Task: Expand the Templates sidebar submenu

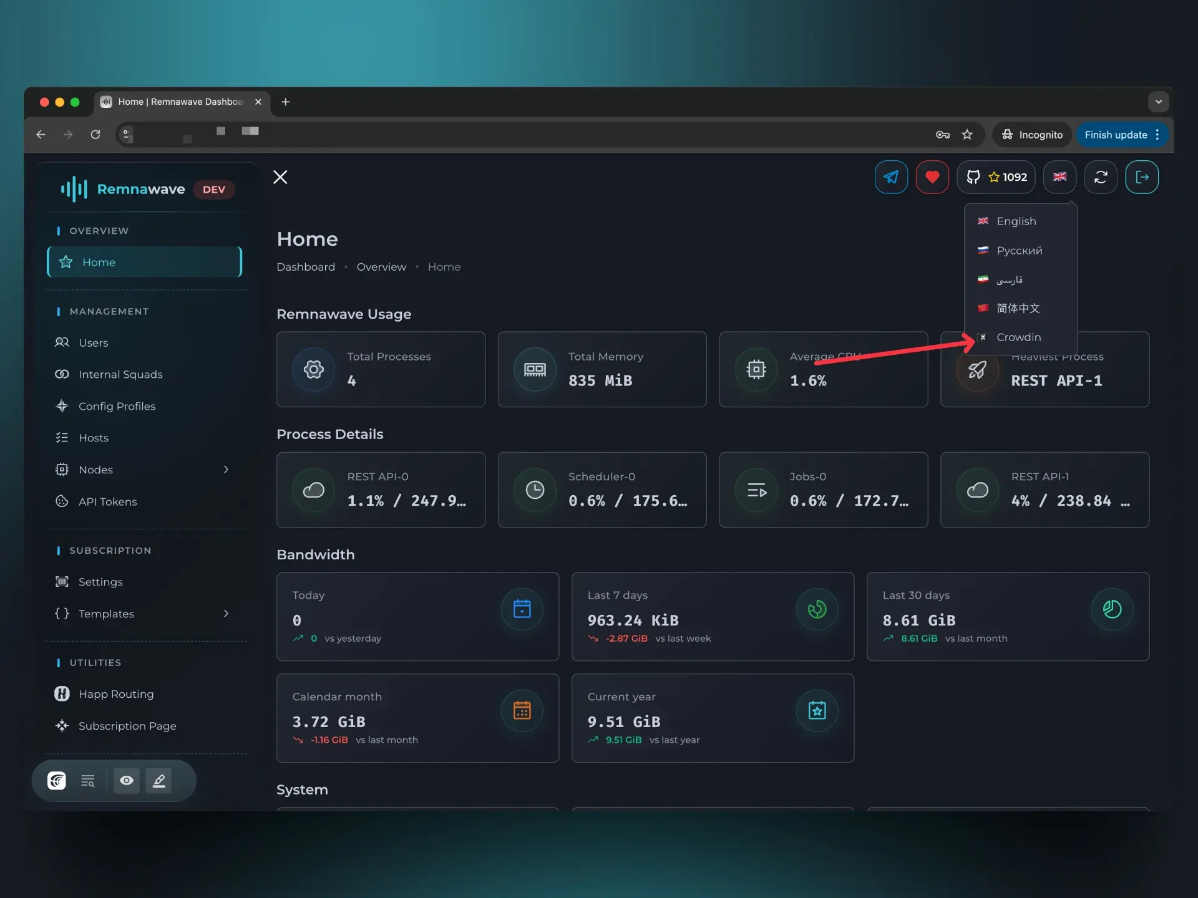Action: tap(226, 614)
